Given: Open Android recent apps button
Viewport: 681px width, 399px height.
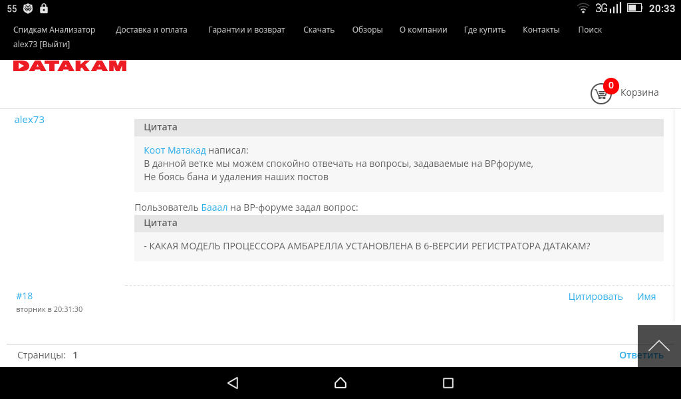Looking at the screenshot, I should (448, 383).
